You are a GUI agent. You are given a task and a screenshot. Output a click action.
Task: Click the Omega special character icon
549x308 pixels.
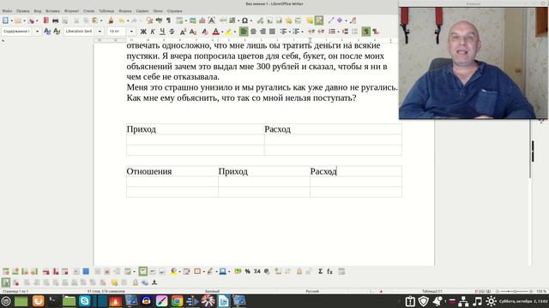pos(244,21)
